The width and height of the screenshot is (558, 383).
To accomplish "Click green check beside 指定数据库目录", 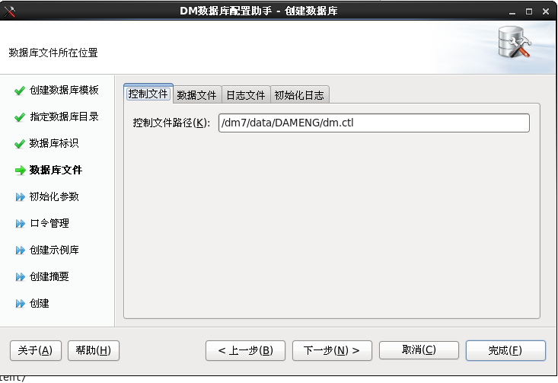I will click(x=20, y=117).
